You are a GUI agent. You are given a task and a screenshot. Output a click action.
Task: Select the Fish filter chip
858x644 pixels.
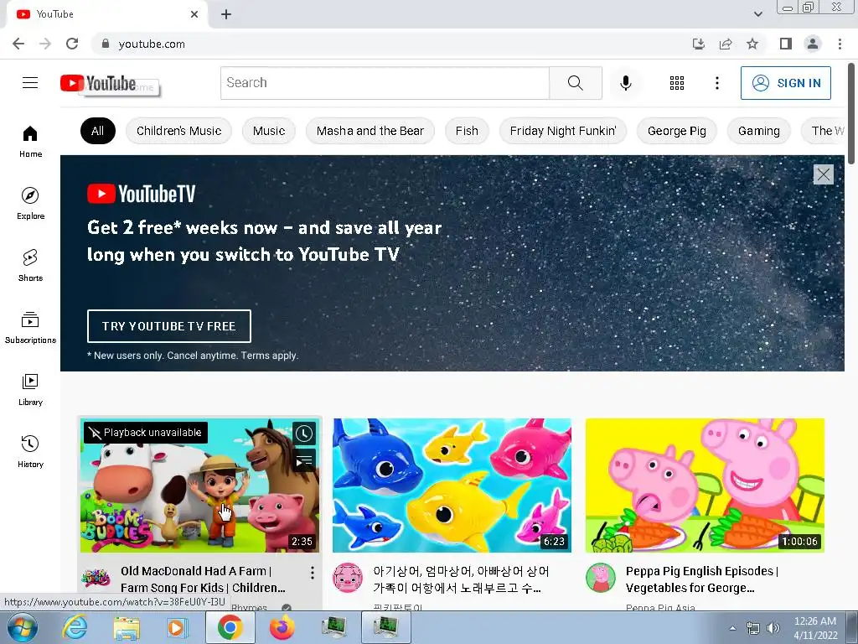[467, 131]
